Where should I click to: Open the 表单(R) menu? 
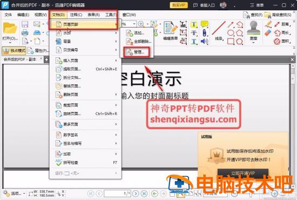93,15
